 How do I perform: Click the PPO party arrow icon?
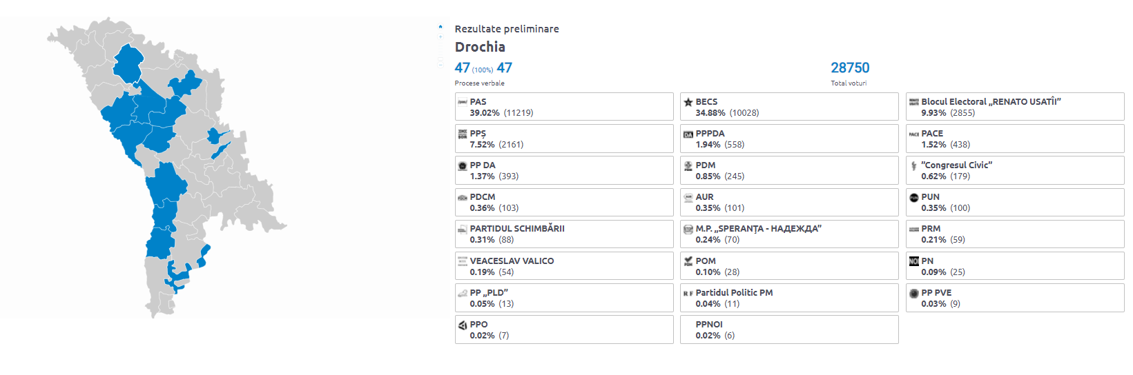coord(463,325)
